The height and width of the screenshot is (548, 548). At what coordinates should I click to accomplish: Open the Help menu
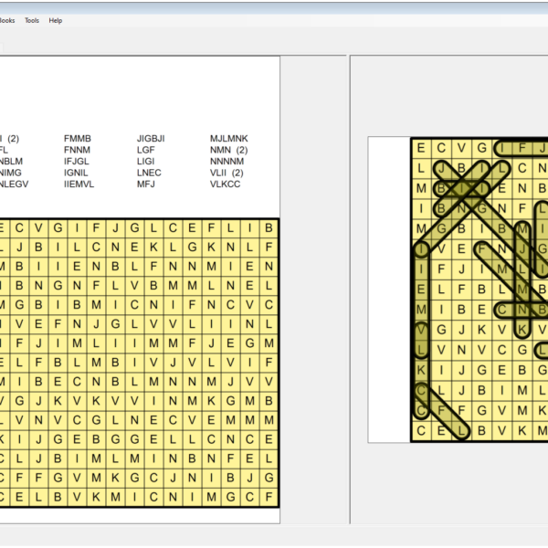(x=56, y=20)
